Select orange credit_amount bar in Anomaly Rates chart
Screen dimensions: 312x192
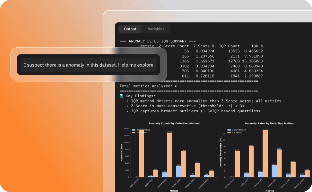(x=238, y=164)
